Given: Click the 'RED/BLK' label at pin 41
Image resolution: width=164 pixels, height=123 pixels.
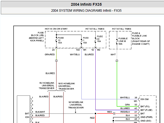Looking at the screenshot, I should coord(125,112).
